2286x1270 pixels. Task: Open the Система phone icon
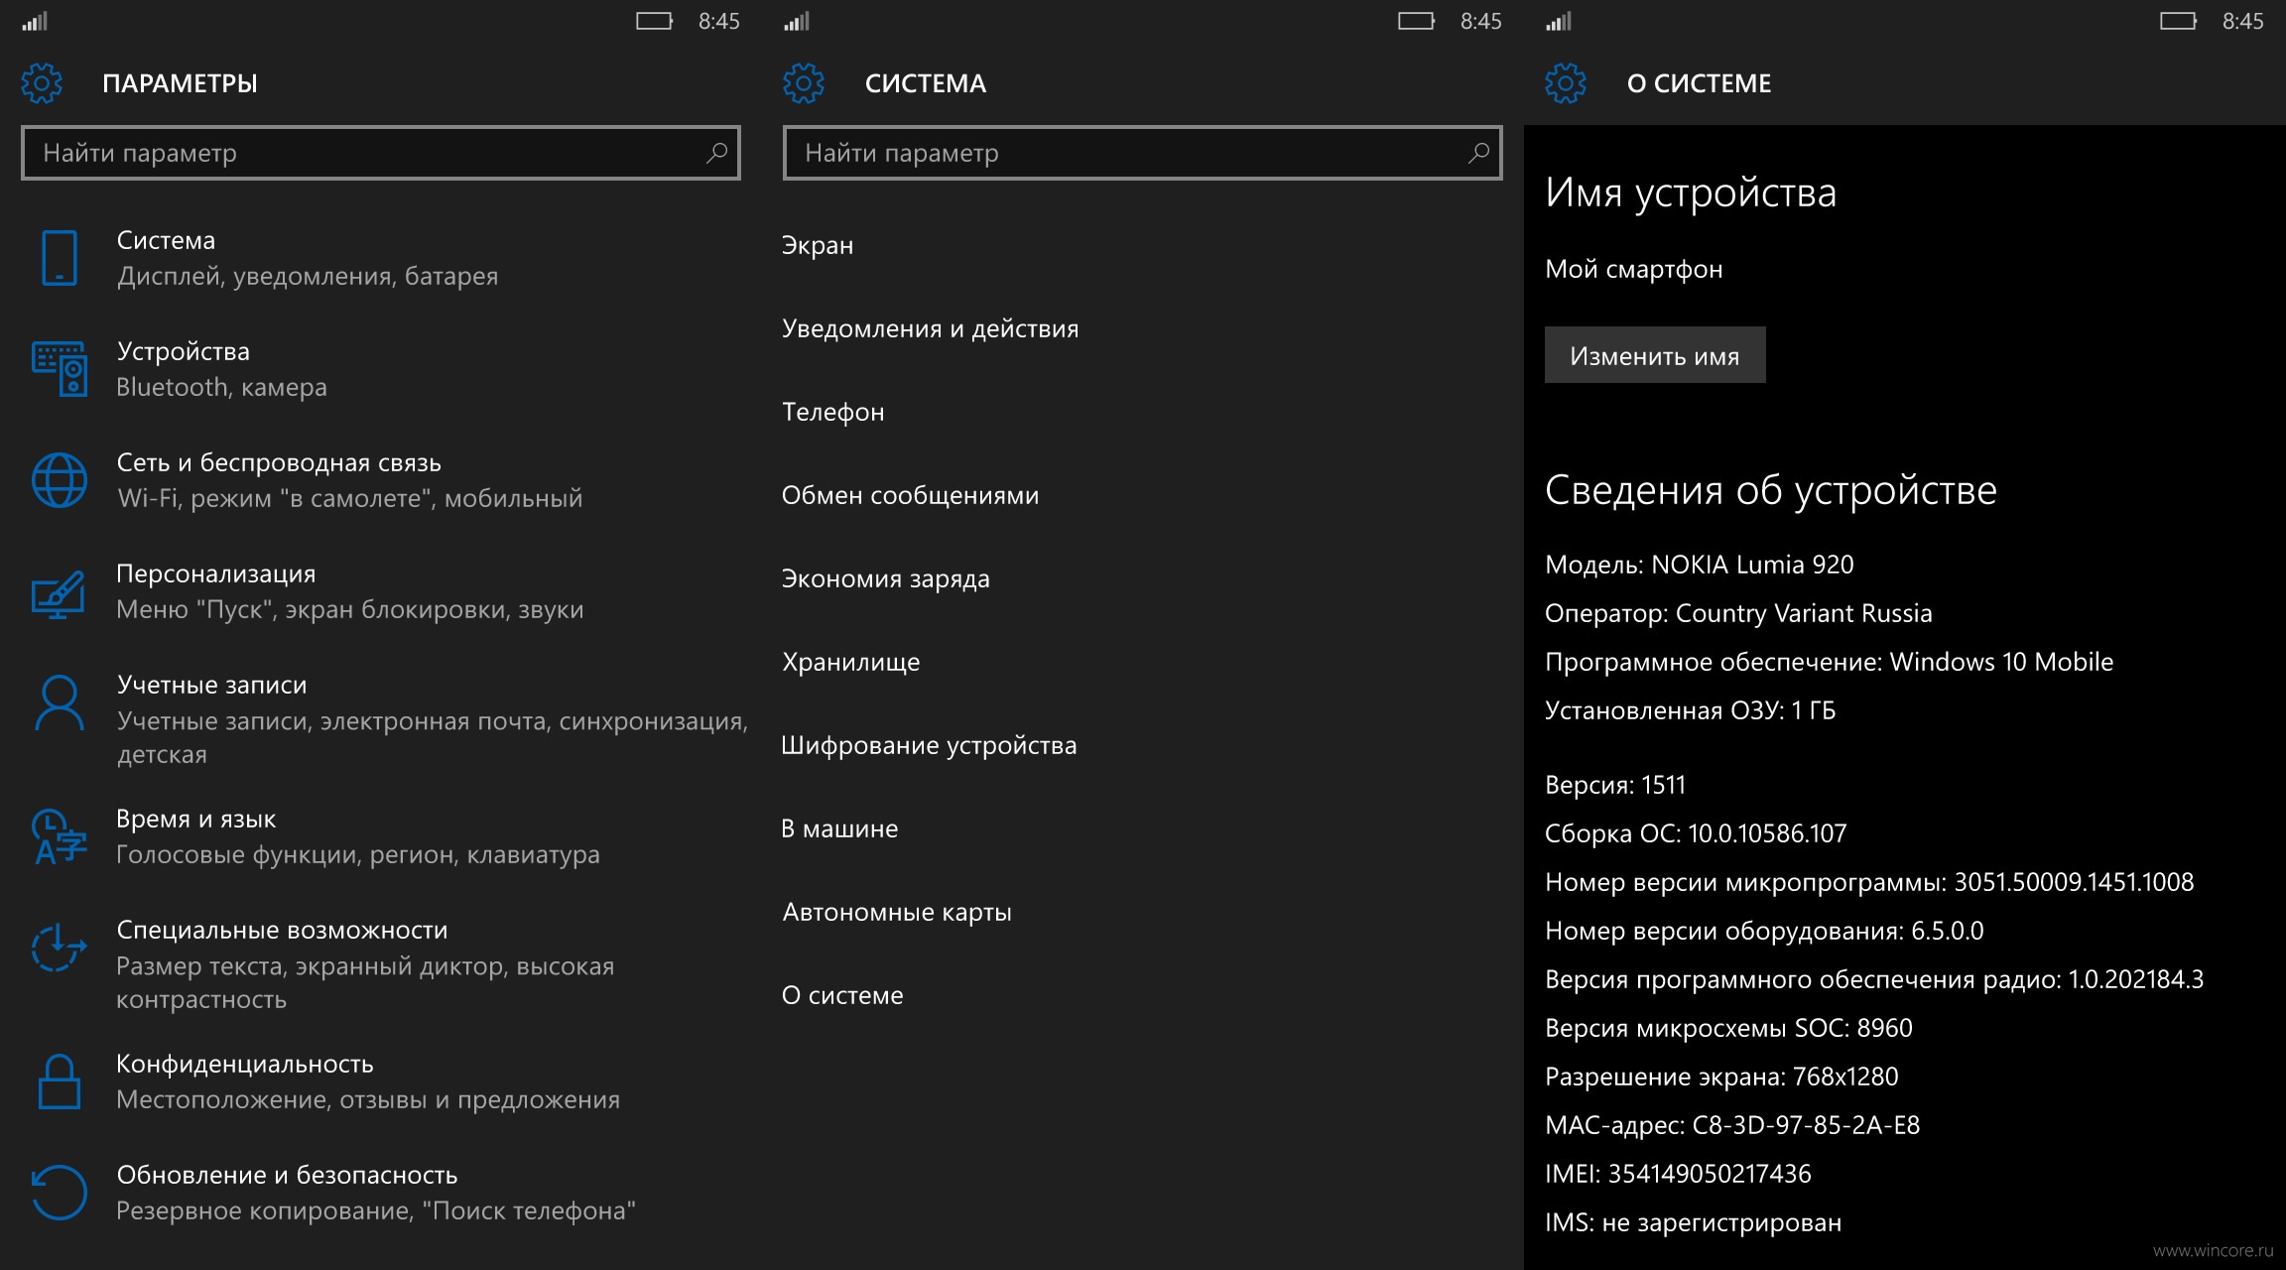point(60,258)
